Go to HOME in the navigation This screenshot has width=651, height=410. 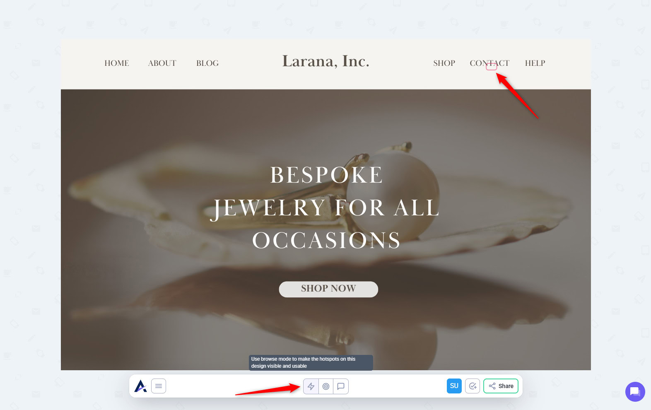[117, 63]
